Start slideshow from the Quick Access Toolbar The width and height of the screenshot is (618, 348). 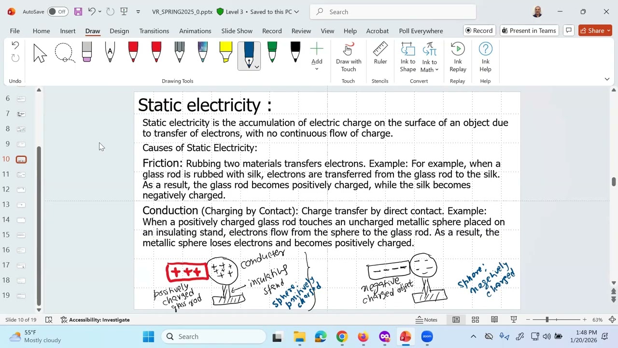[x=124, y=12]
